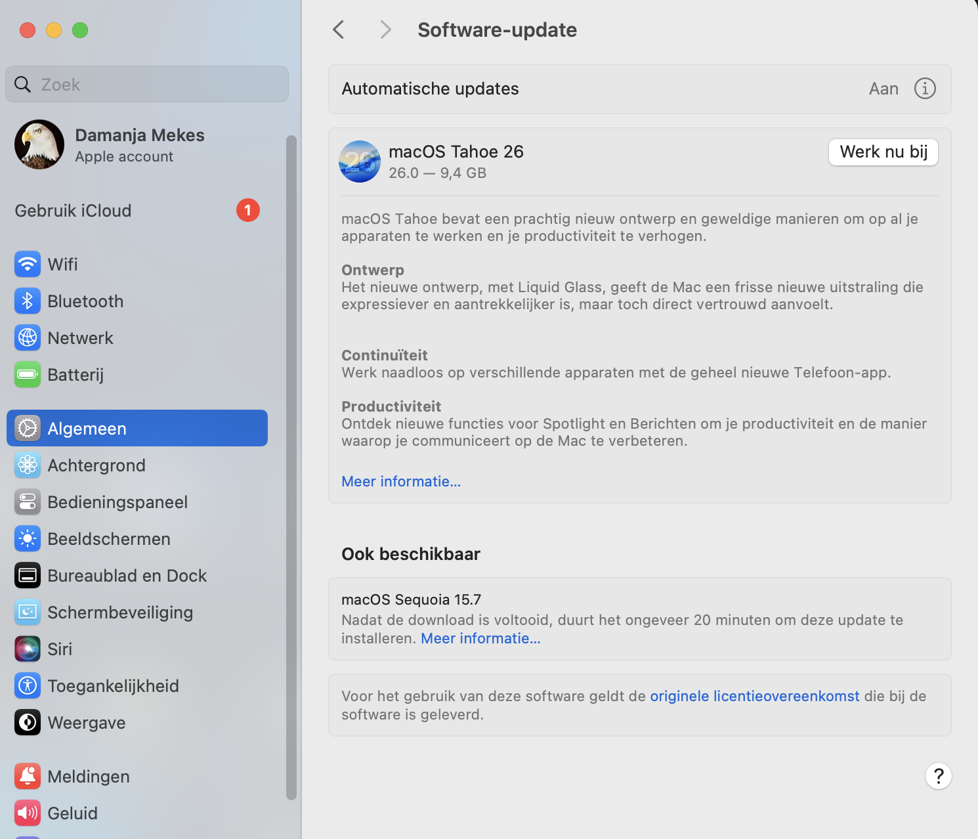Open Automatische updates settings via Aan
This screenshot has width=978, height=839.
(883, 88)
